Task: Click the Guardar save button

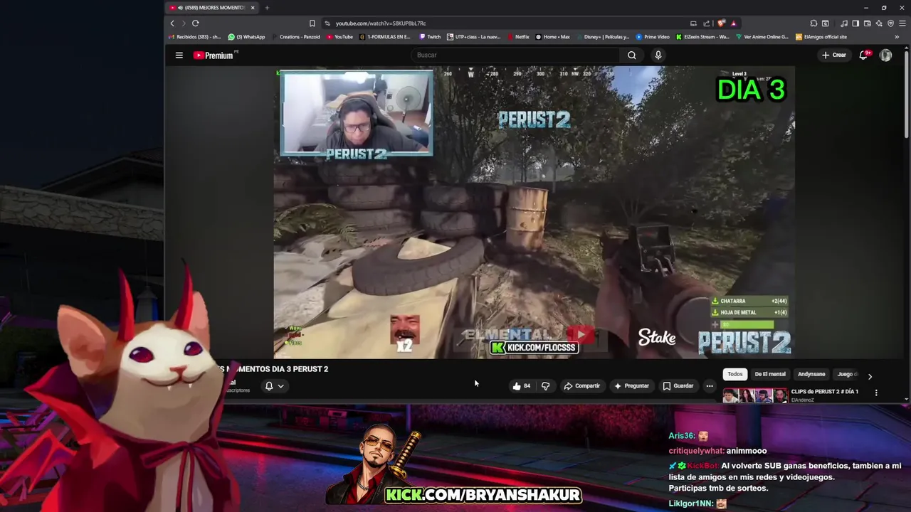Action: (x=678, y=386)
